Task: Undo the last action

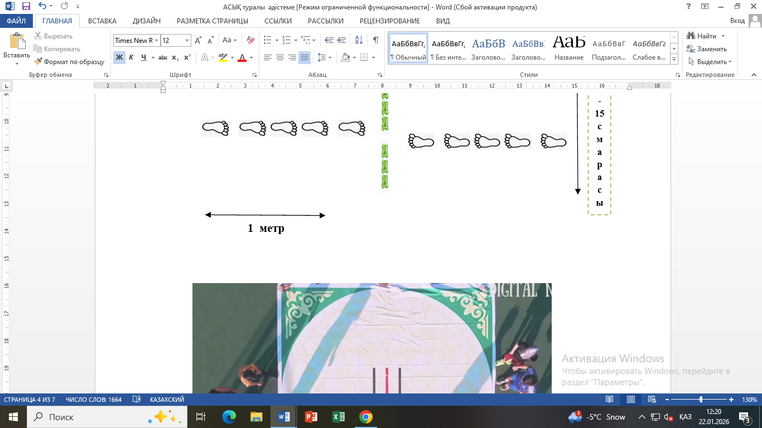Action: 42,7
